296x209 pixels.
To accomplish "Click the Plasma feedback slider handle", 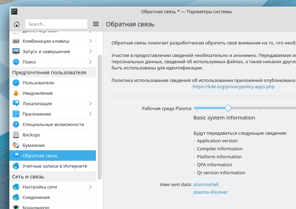I will click(x=228, y=108).
